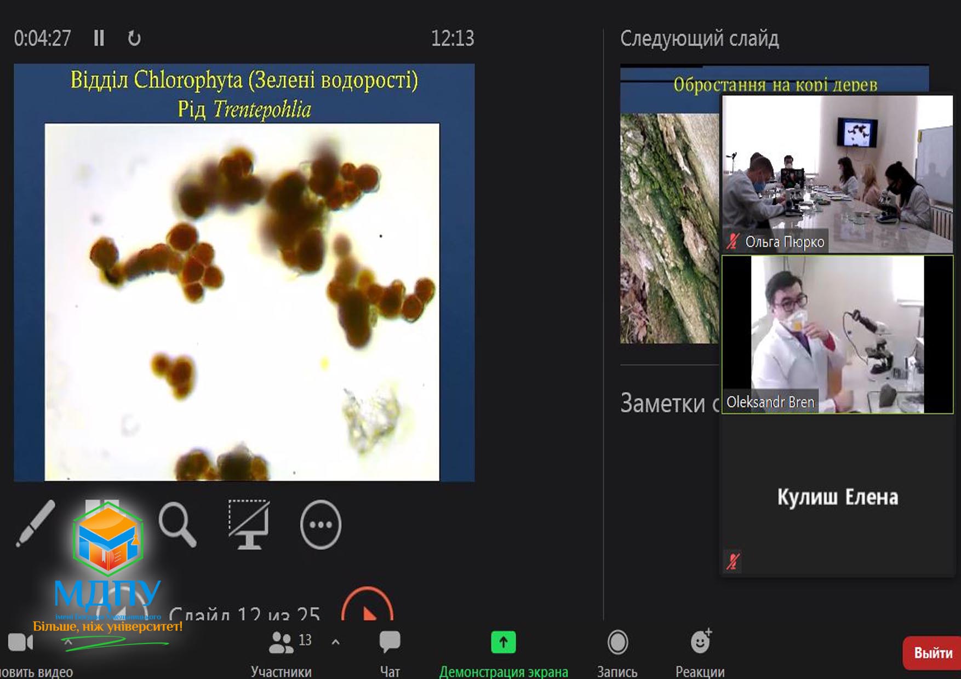Start recording with the Запись button
This screenshot has height=679, width=961.
(617, 642)
